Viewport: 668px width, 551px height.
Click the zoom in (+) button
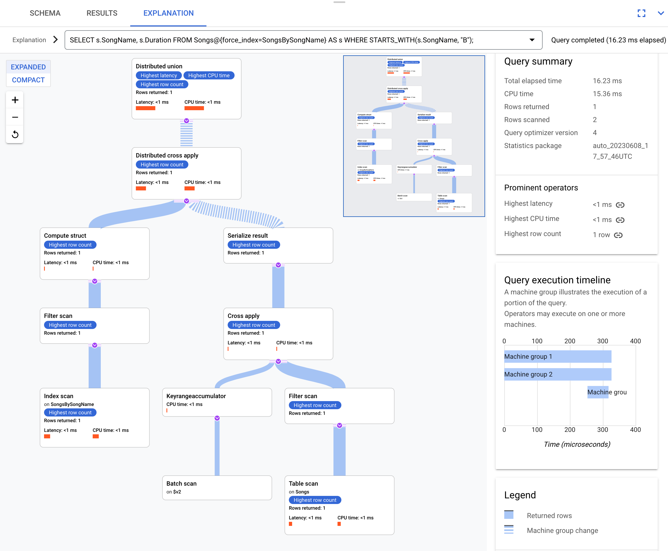(x=15, y=100)
